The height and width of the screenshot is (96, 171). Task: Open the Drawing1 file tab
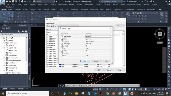click(23, 25)
